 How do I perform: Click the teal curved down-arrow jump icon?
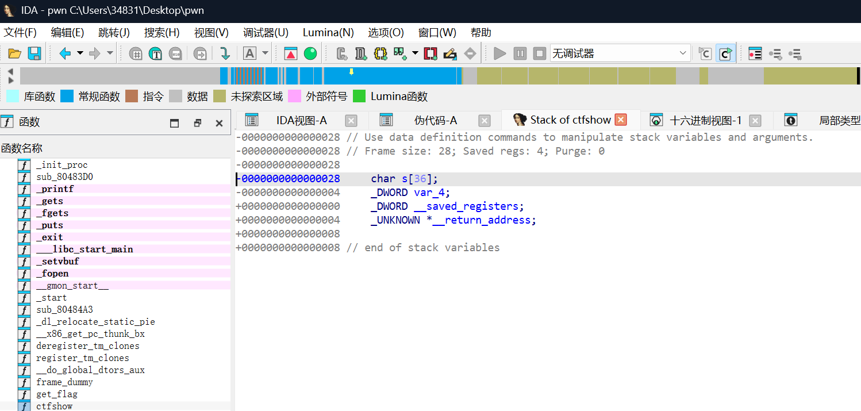[225, 54]
